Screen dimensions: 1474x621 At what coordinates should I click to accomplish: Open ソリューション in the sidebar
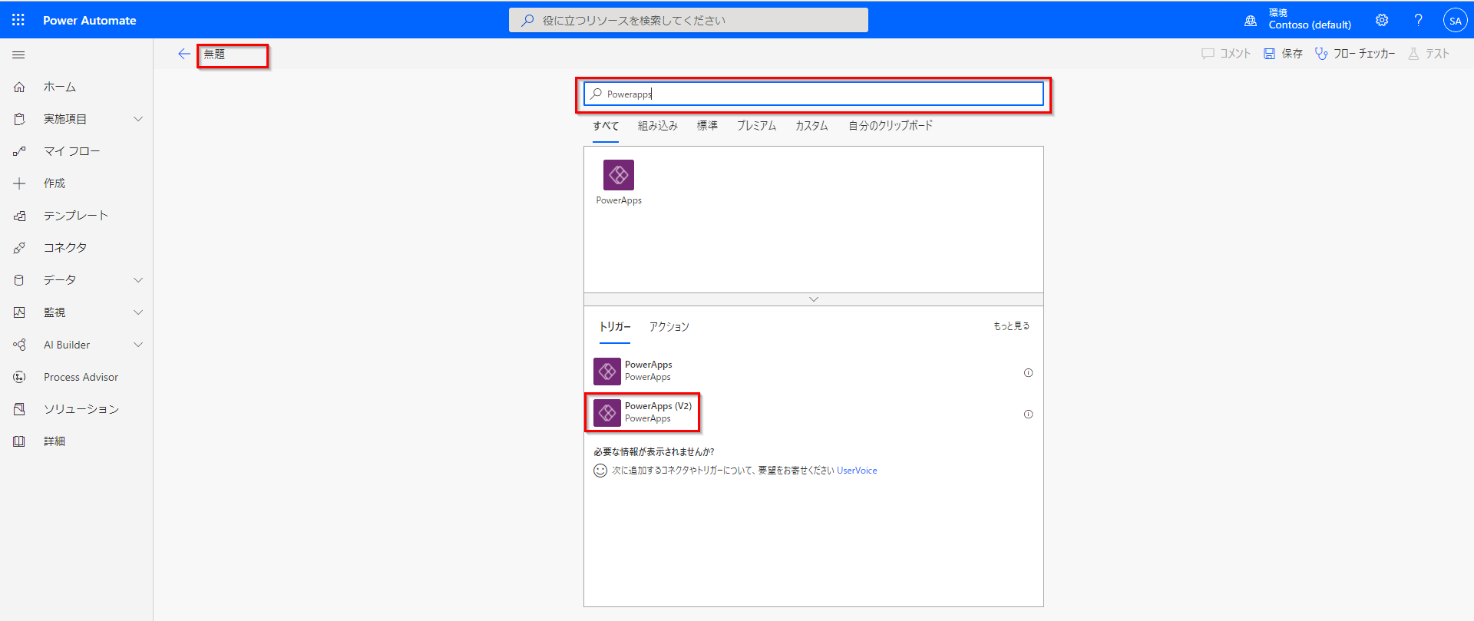coord(81,409)
